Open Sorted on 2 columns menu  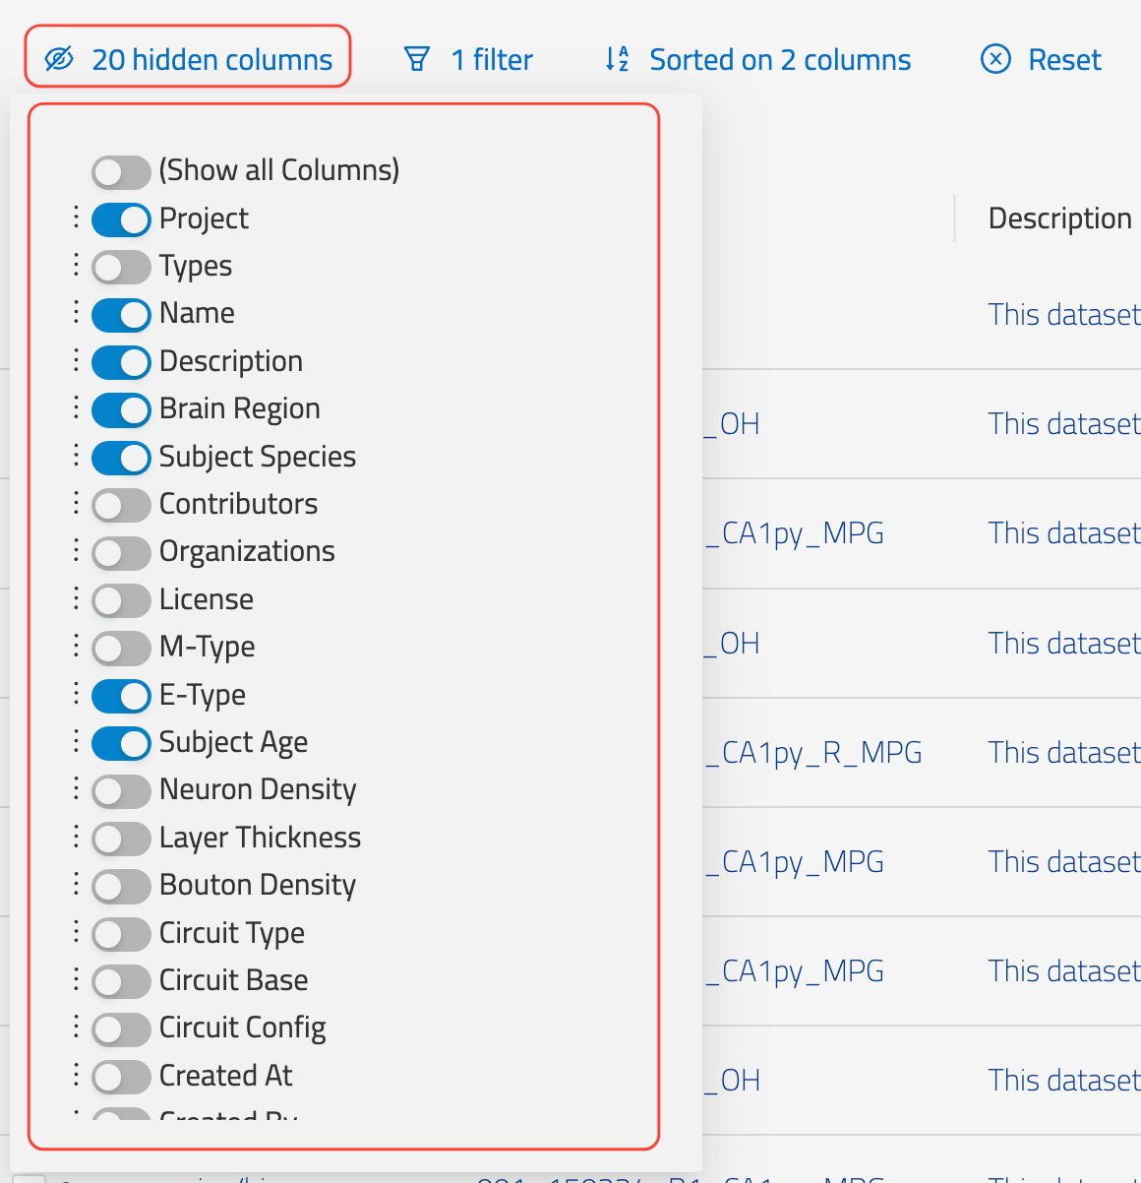757,59
